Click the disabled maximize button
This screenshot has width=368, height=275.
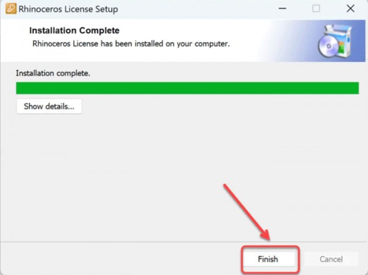point(316,9)
